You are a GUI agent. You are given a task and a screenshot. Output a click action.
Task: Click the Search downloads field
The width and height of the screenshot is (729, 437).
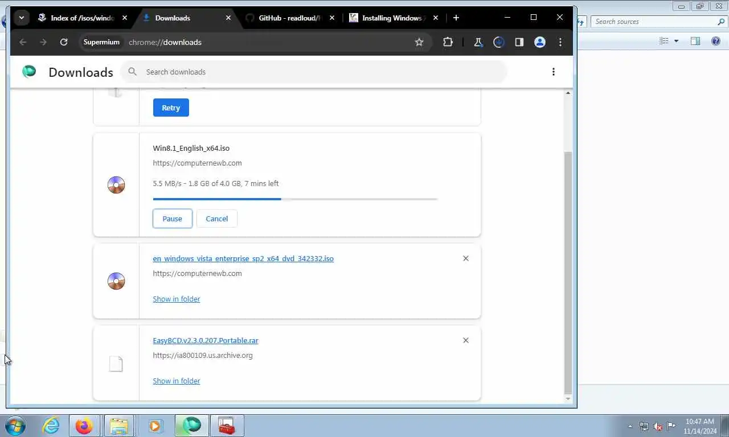pyautogui.click(x=313, y=72)
